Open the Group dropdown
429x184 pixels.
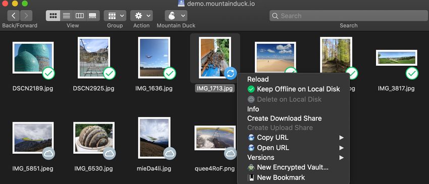[x=115, y=16]
